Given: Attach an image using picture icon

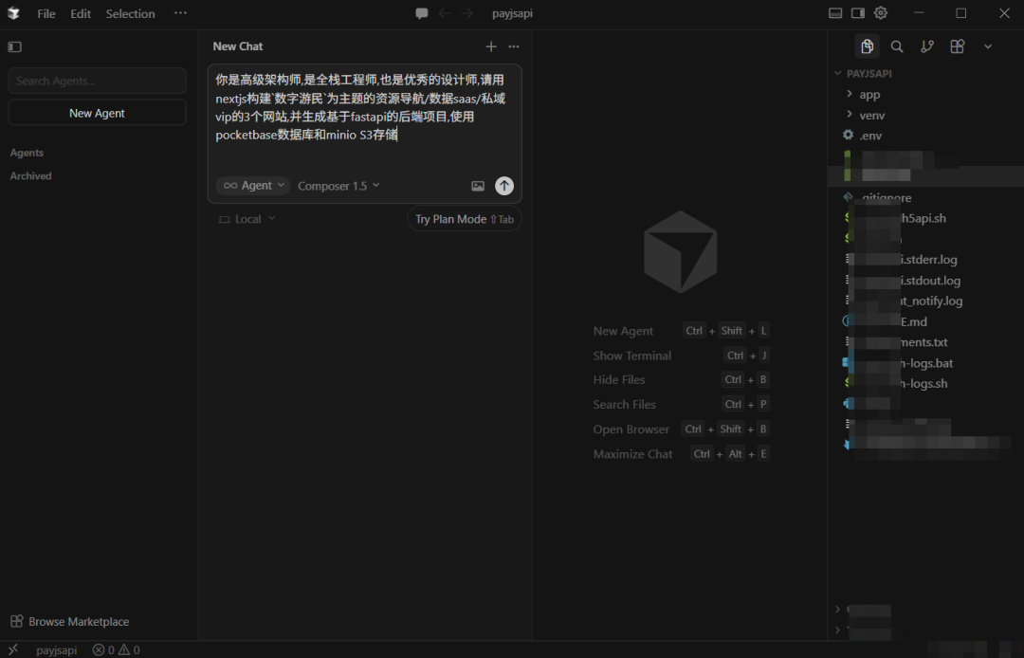Looking at the screenshot, I should 478,186.
